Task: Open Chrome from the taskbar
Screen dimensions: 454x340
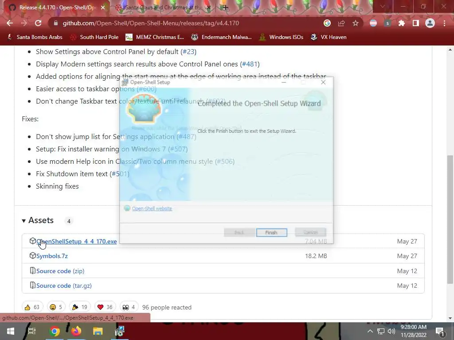Action: [x=55, y=331]
